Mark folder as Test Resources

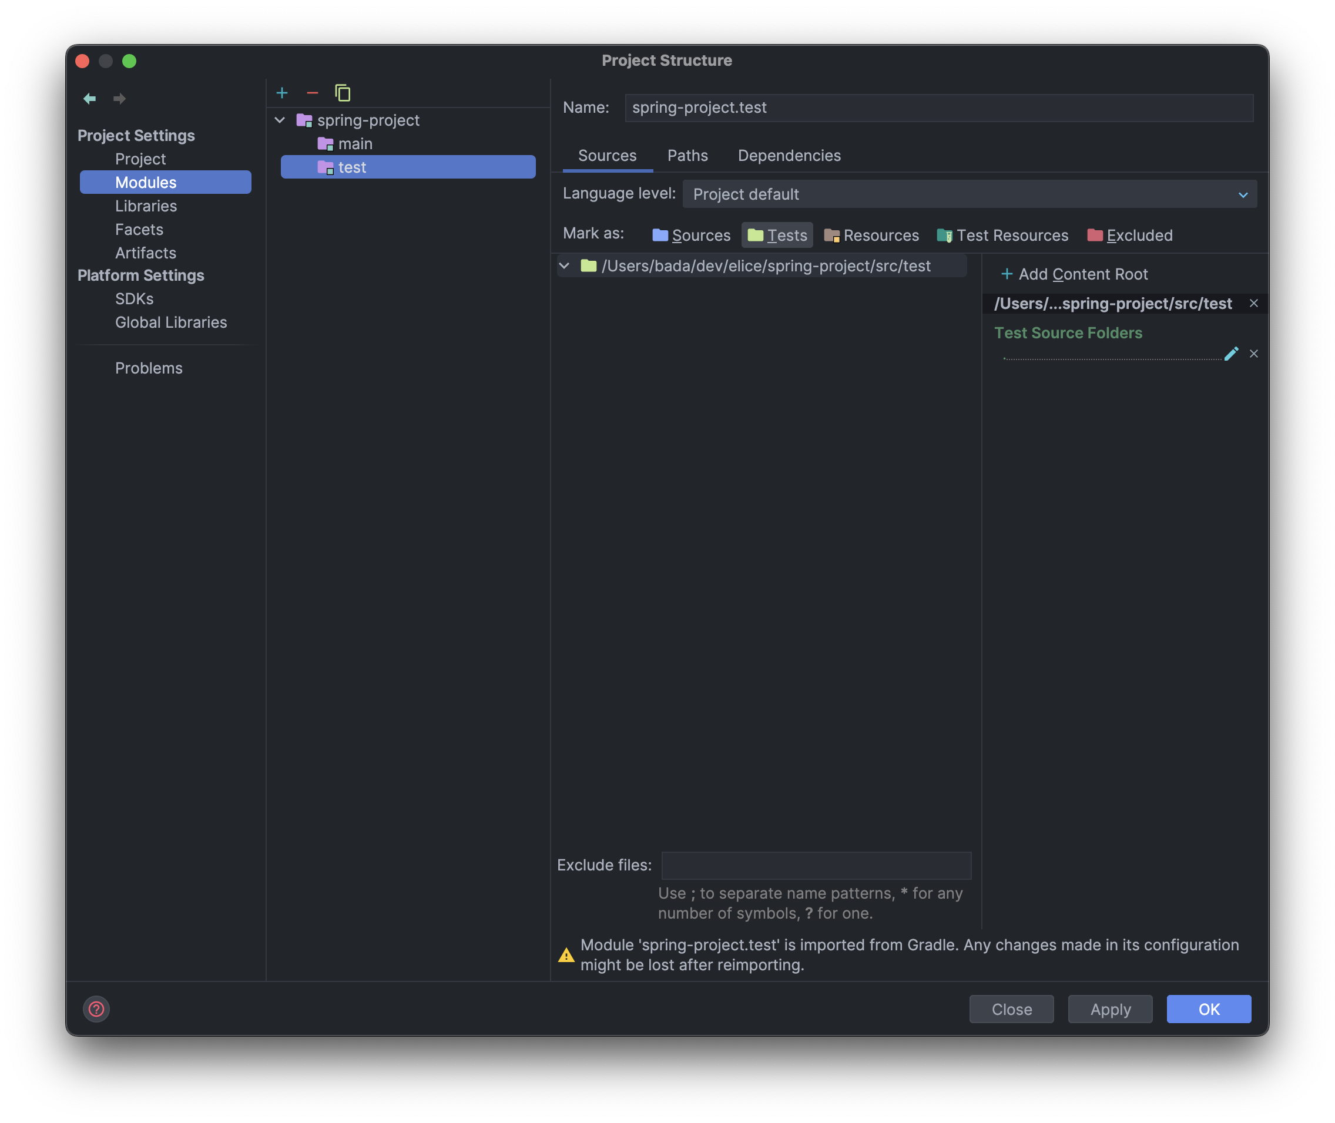pos(1002,235)
